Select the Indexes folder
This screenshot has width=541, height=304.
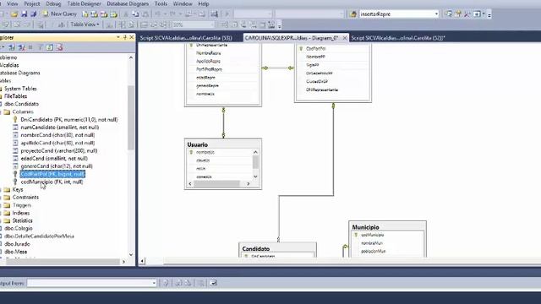[x=21, y=213]
